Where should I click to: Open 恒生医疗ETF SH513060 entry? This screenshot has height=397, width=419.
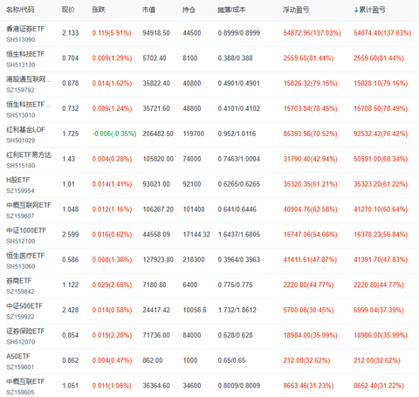25,256
